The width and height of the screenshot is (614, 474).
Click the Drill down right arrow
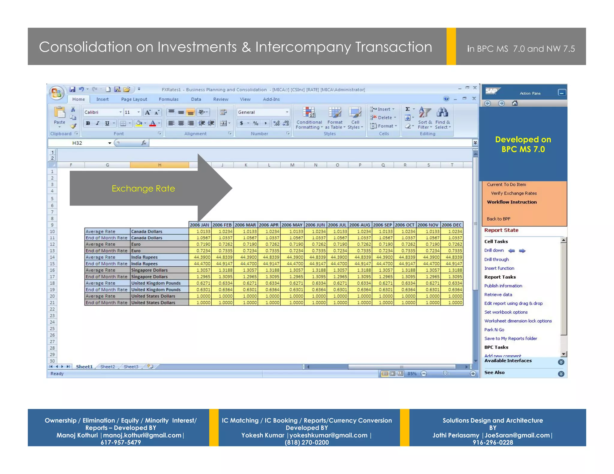(522, 251)
